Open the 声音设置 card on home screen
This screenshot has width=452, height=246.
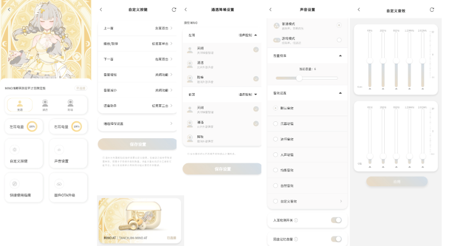coord(68,153)
